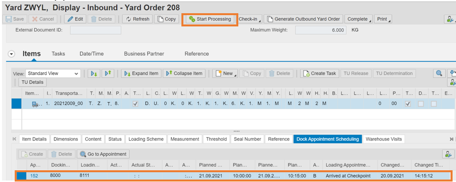The height and width of the screenshot is (182, 456).
Task: Click the Save button in the top toolbar
Action: [x=15, y=19]
